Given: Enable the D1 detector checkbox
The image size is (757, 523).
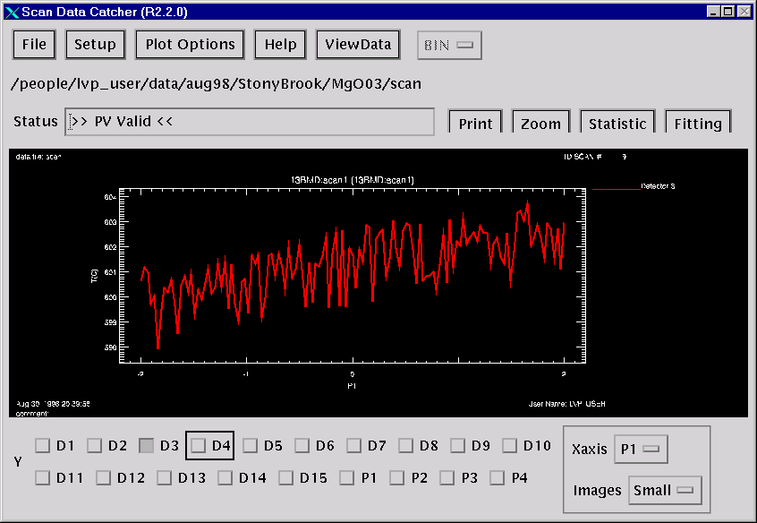Looking at the screenshot, I should pos(43,445).
